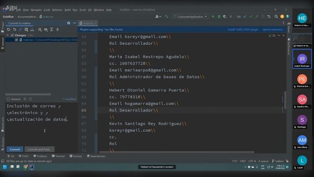Click Run with Coverage icon
The height and width of the screenshot is (177, 314).
point(225,16)
